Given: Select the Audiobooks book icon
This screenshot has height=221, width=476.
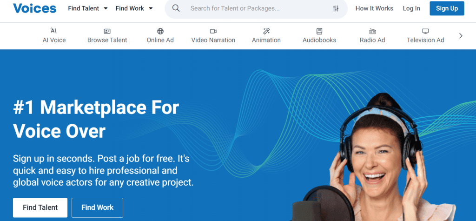Looking at the screenshot, I should pos(319,31).
